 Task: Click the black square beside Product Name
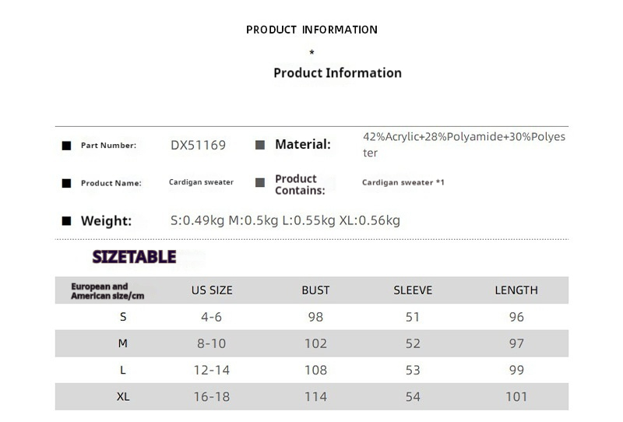click(66, 183)
